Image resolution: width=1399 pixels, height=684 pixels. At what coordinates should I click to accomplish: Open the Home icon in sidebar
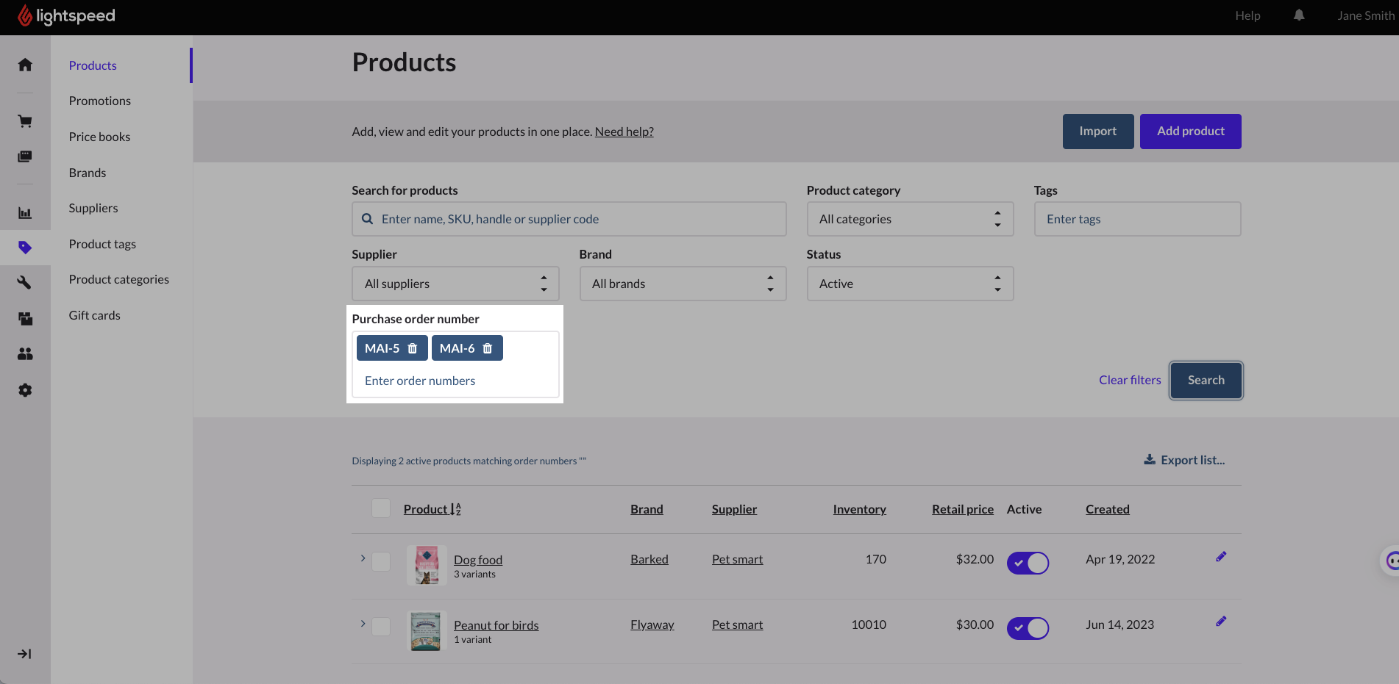25,65
